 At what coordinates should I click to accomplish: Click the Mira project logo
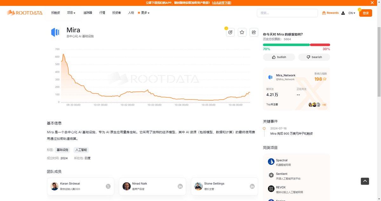tap(55, 32)
